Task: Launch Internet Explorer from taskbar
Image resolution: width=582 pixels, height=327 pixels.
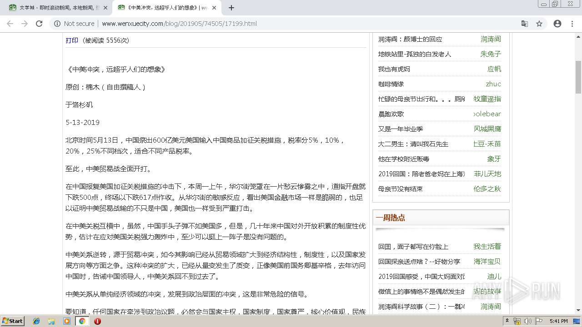Action: pos(36,321)
